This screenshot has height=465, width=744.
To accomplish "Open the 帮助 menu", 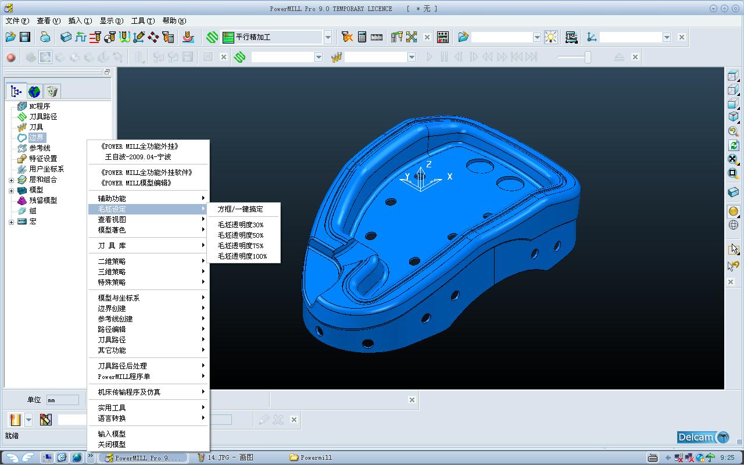I will (x=174, y=21).
